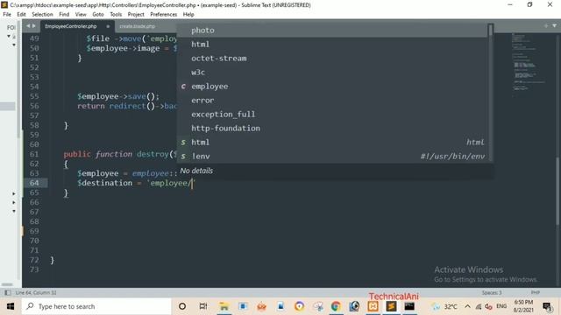Click the Cortana circle icon
561x315 pixels.
182,306
